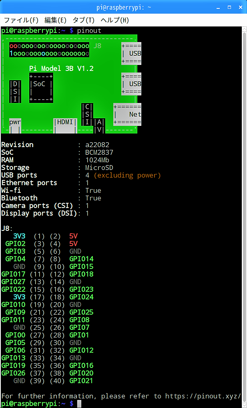Screen dimensions: 247x408
Task: Click GPIO10 in pin list
Action: tap(13, 305)
